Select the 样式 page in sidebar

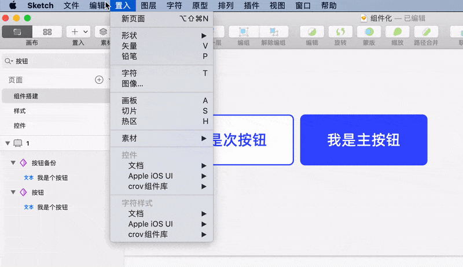click(20, 110)
